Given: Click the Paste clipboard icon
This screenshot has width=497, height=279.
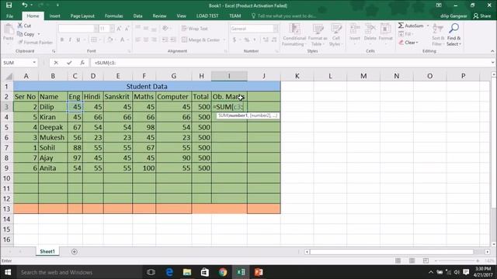Looking at the screenshot, I should click(9, 30).
